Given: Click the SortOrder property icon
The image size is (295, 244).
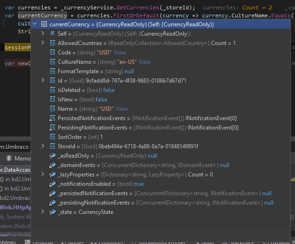Looking at the screenshot, I should (53, 137).
